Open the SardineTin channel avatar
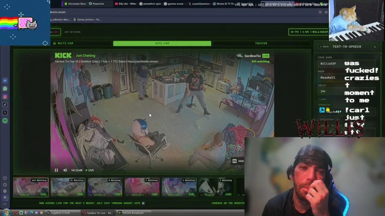385x216 pixels. pos(239,56)
